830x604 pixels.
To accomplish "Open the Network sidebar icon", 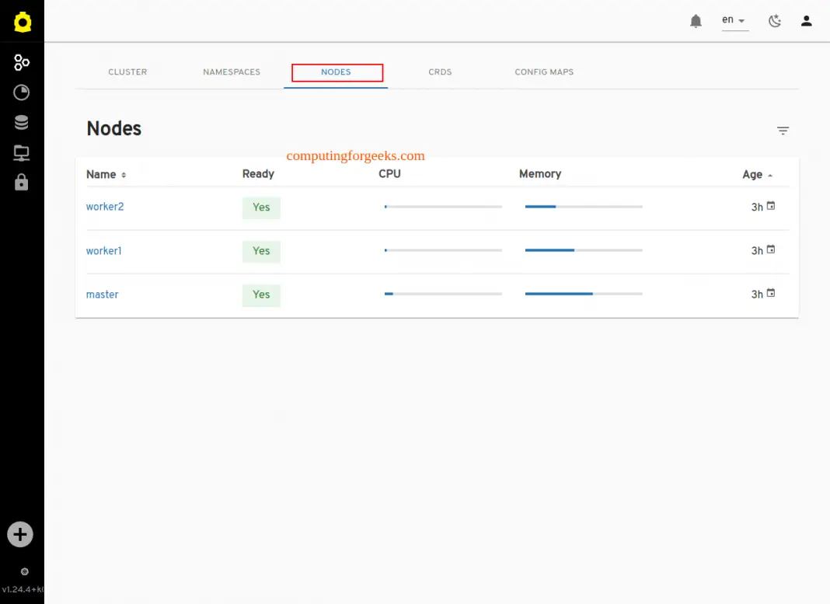I will click(22, 153).
